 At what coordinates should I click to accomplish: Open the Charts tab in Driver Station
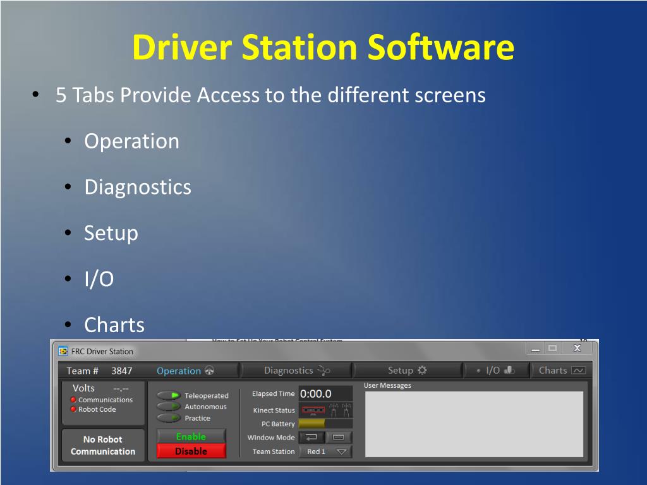562,370
